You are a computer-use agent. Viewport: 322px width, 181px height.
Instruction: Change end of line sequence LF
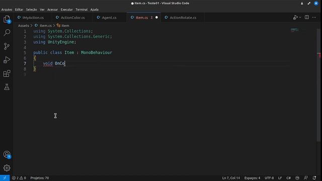click(x=280, y=178)
